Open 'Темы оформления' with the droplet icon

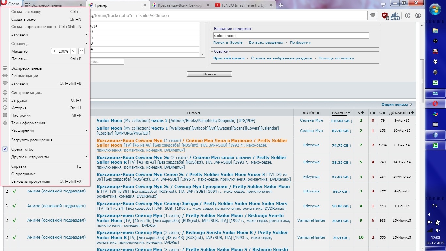(45, 123)
